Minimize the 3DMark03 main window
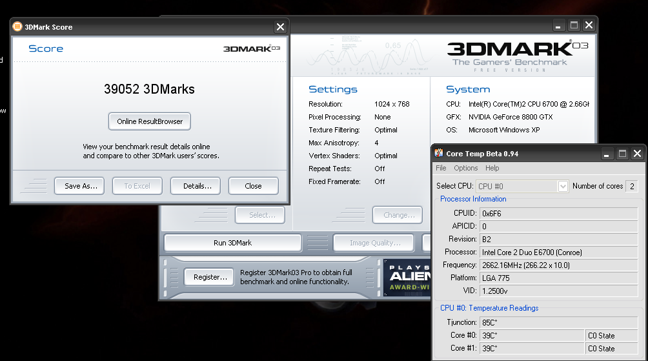 pyautogui.click(x=558, y=25)
